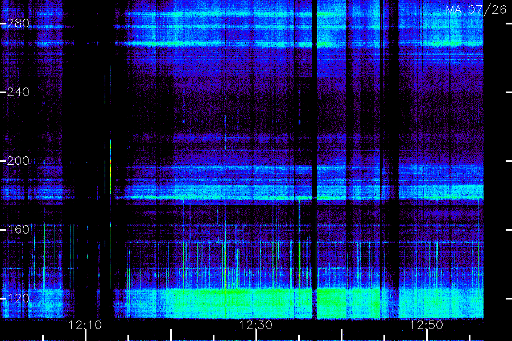Select the 12:10 time axis label
This screenshot has height=341, width=512.
pyautogui.click(x=85, y=325)
